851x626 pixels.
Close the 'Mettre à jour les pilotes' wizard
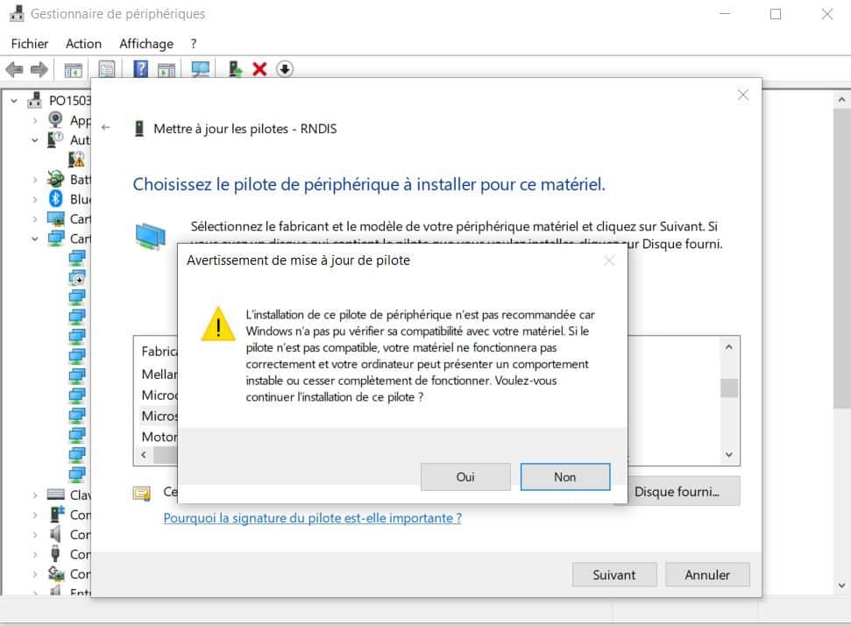(743, 95)
